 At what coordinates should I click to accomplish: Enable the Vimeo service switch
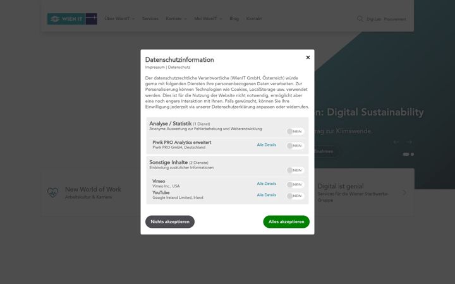[x=295, y=184]
